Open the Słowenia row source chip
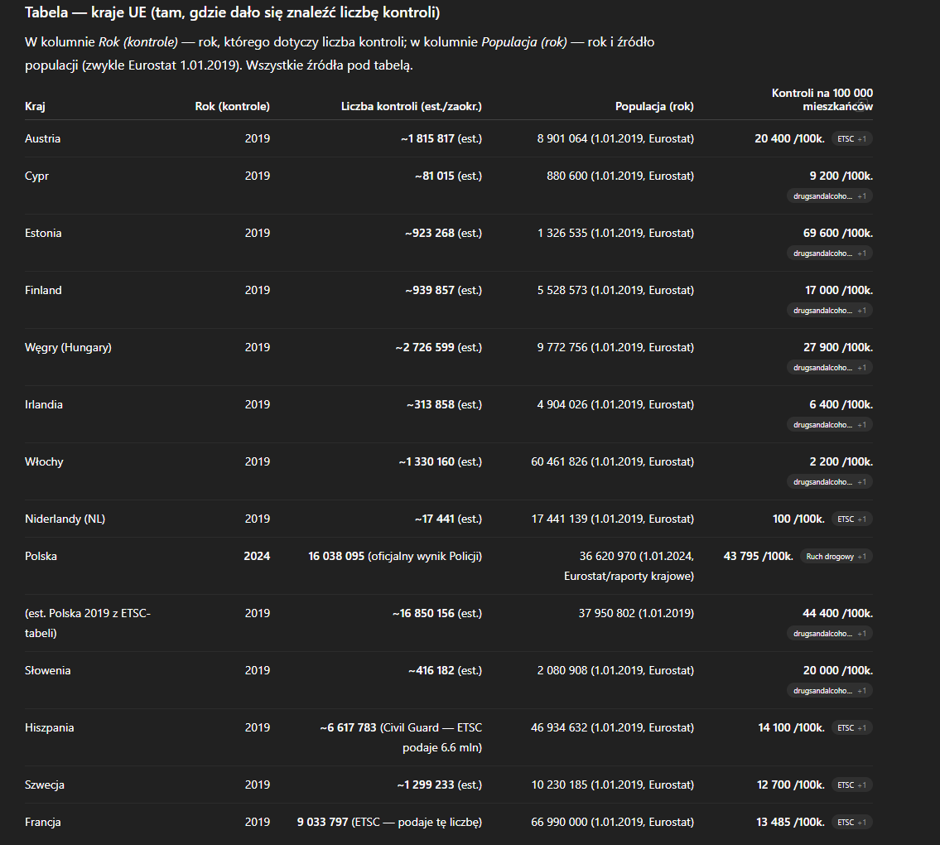The height and width of the screenshot is (845, 940). [x=829, y=691]
